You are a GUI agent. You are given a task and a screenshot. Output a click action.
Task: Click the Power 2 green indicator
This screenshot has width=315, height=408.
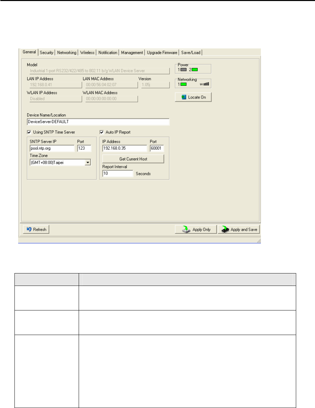coord(195,70)
